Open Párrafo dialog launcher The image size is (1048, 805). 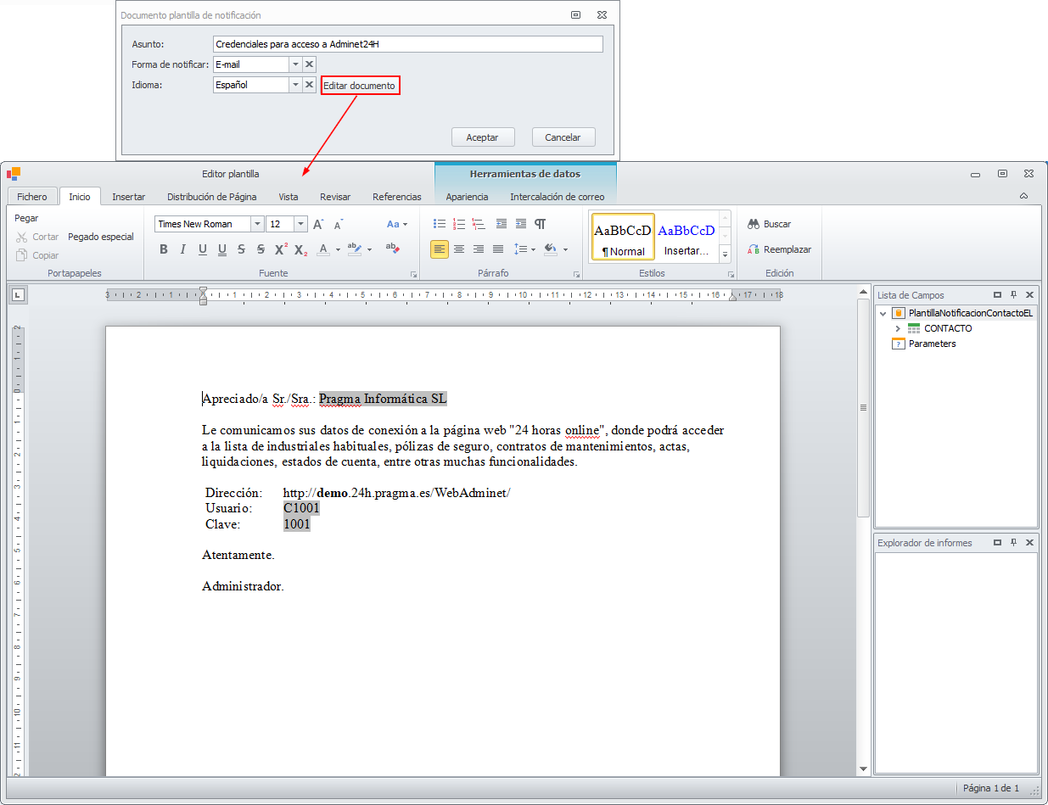[576, 274]
